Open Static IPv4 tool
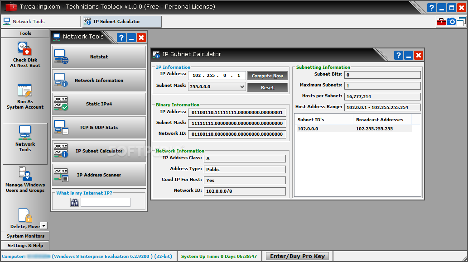 coord(99,104)
